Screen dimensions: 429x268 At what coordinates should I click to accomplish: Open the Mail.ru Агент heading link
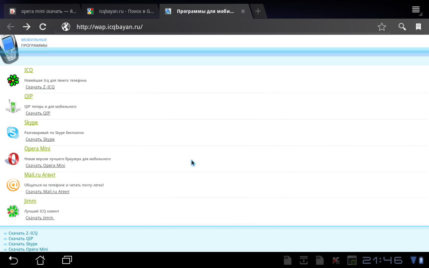40,175
